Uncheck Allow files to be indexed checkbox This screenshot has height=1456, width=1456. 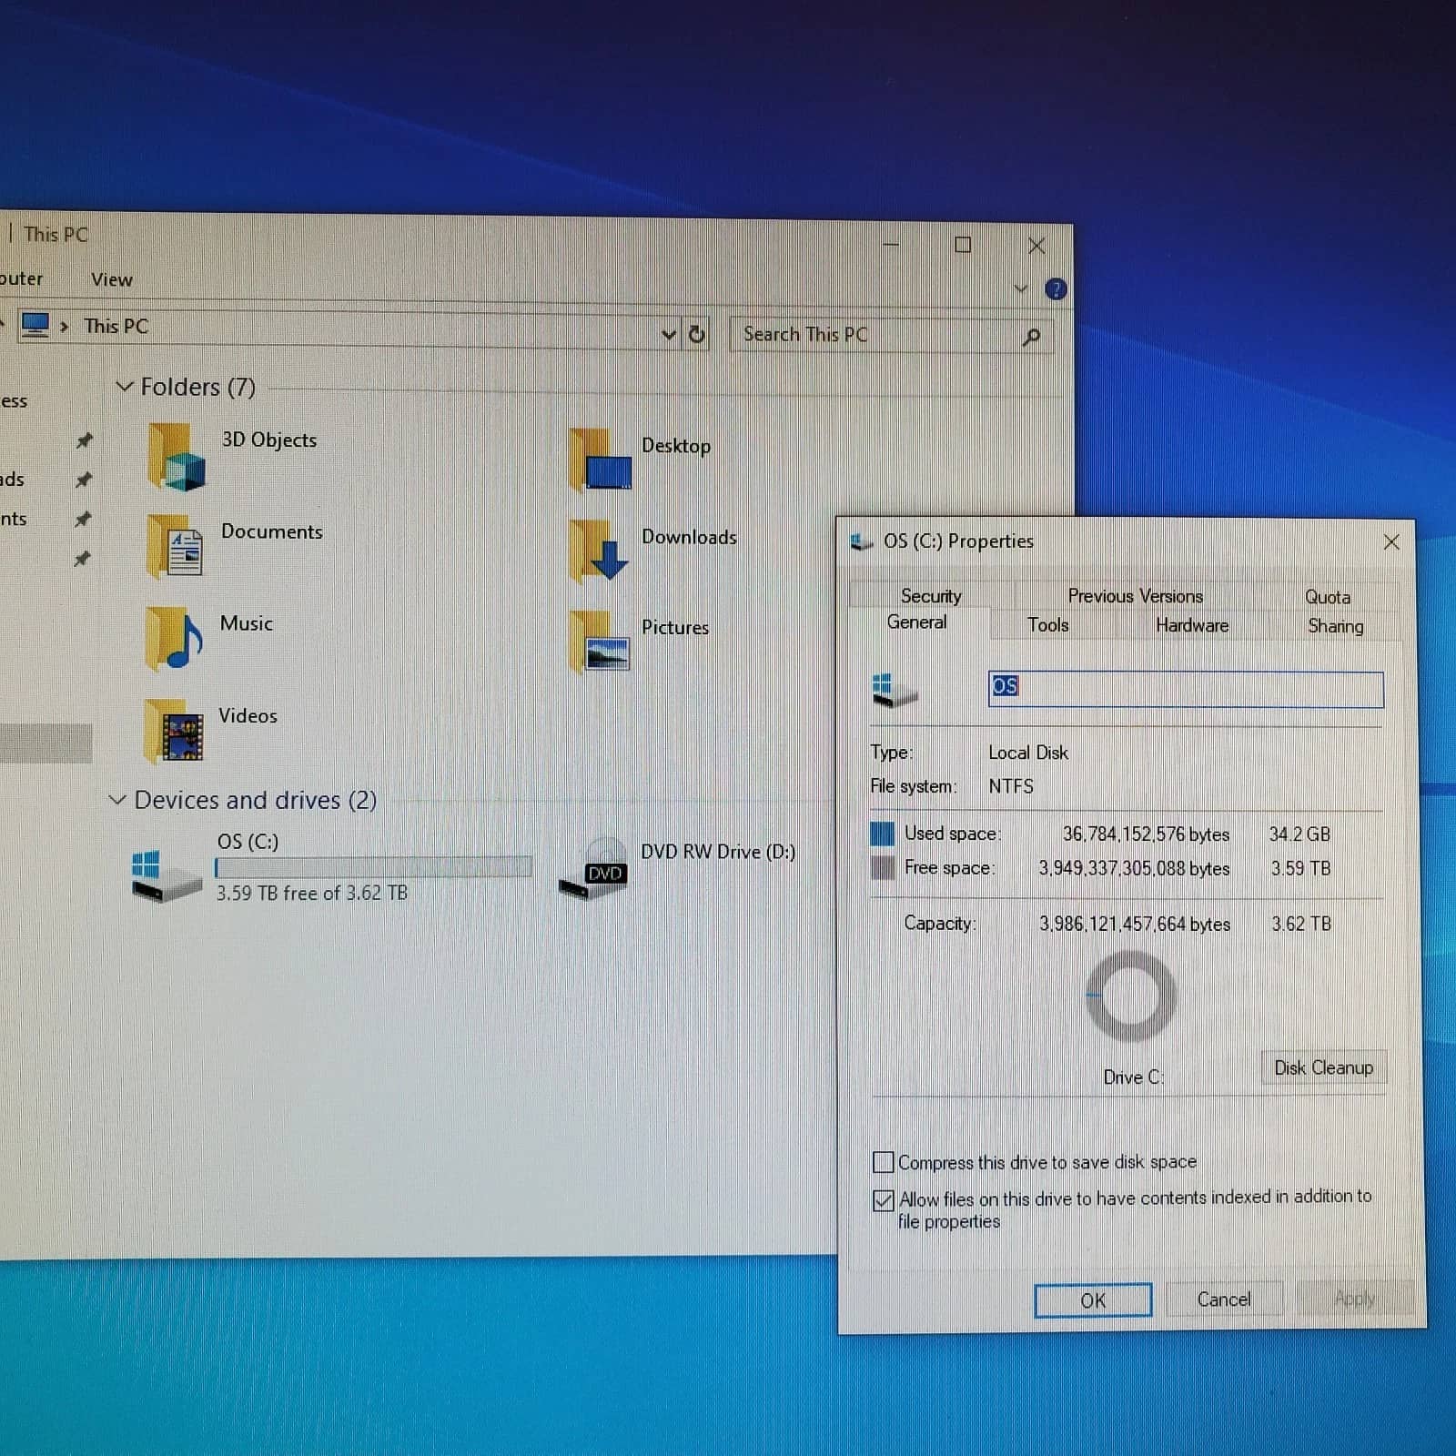point(883,1200)
